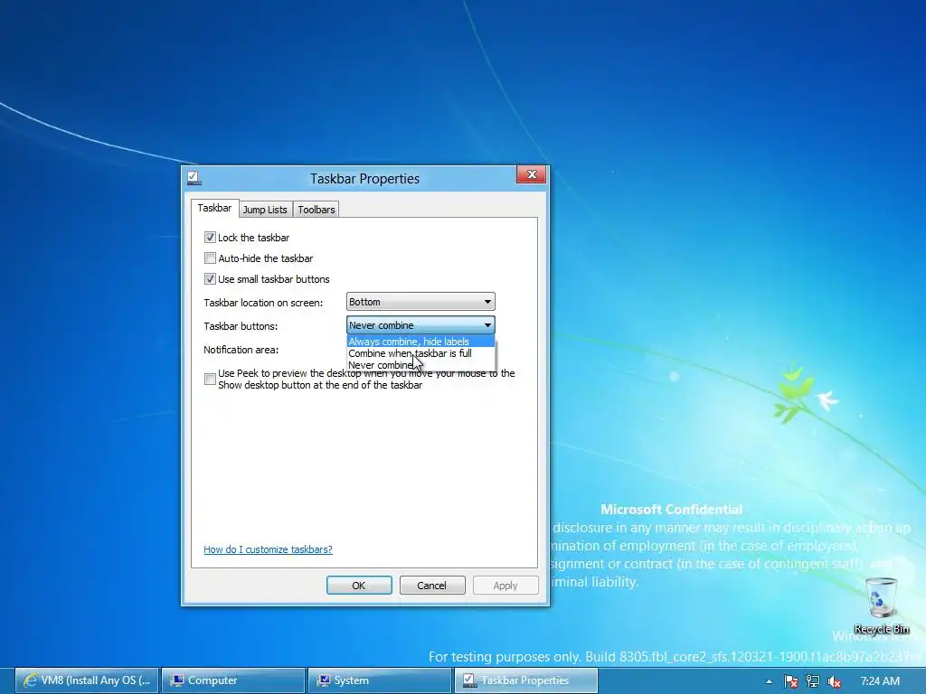926x694 pixels.
Task: Close the Taskbar Properties dialog
Action: [x=532, y=174]
